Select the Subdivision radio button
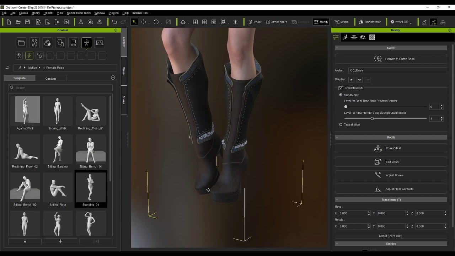This screenshot has height=256, width=455. pyautogui.click(x=341, y=95)
